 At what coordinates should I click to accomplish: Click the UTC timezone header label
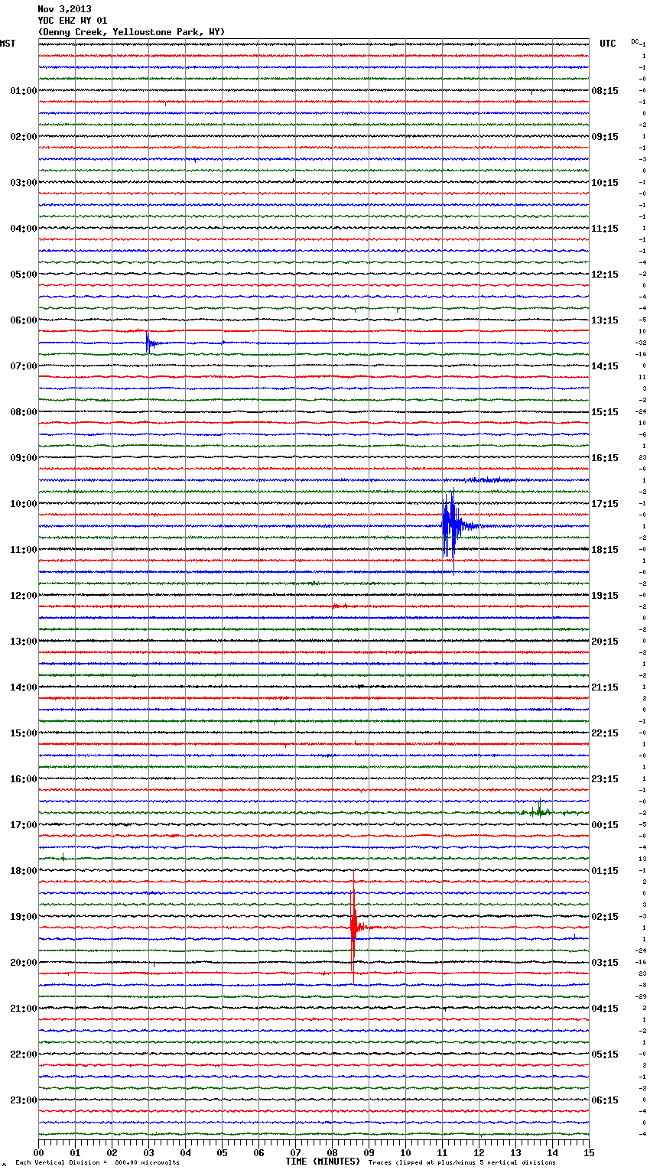click(x=607, y=44)
